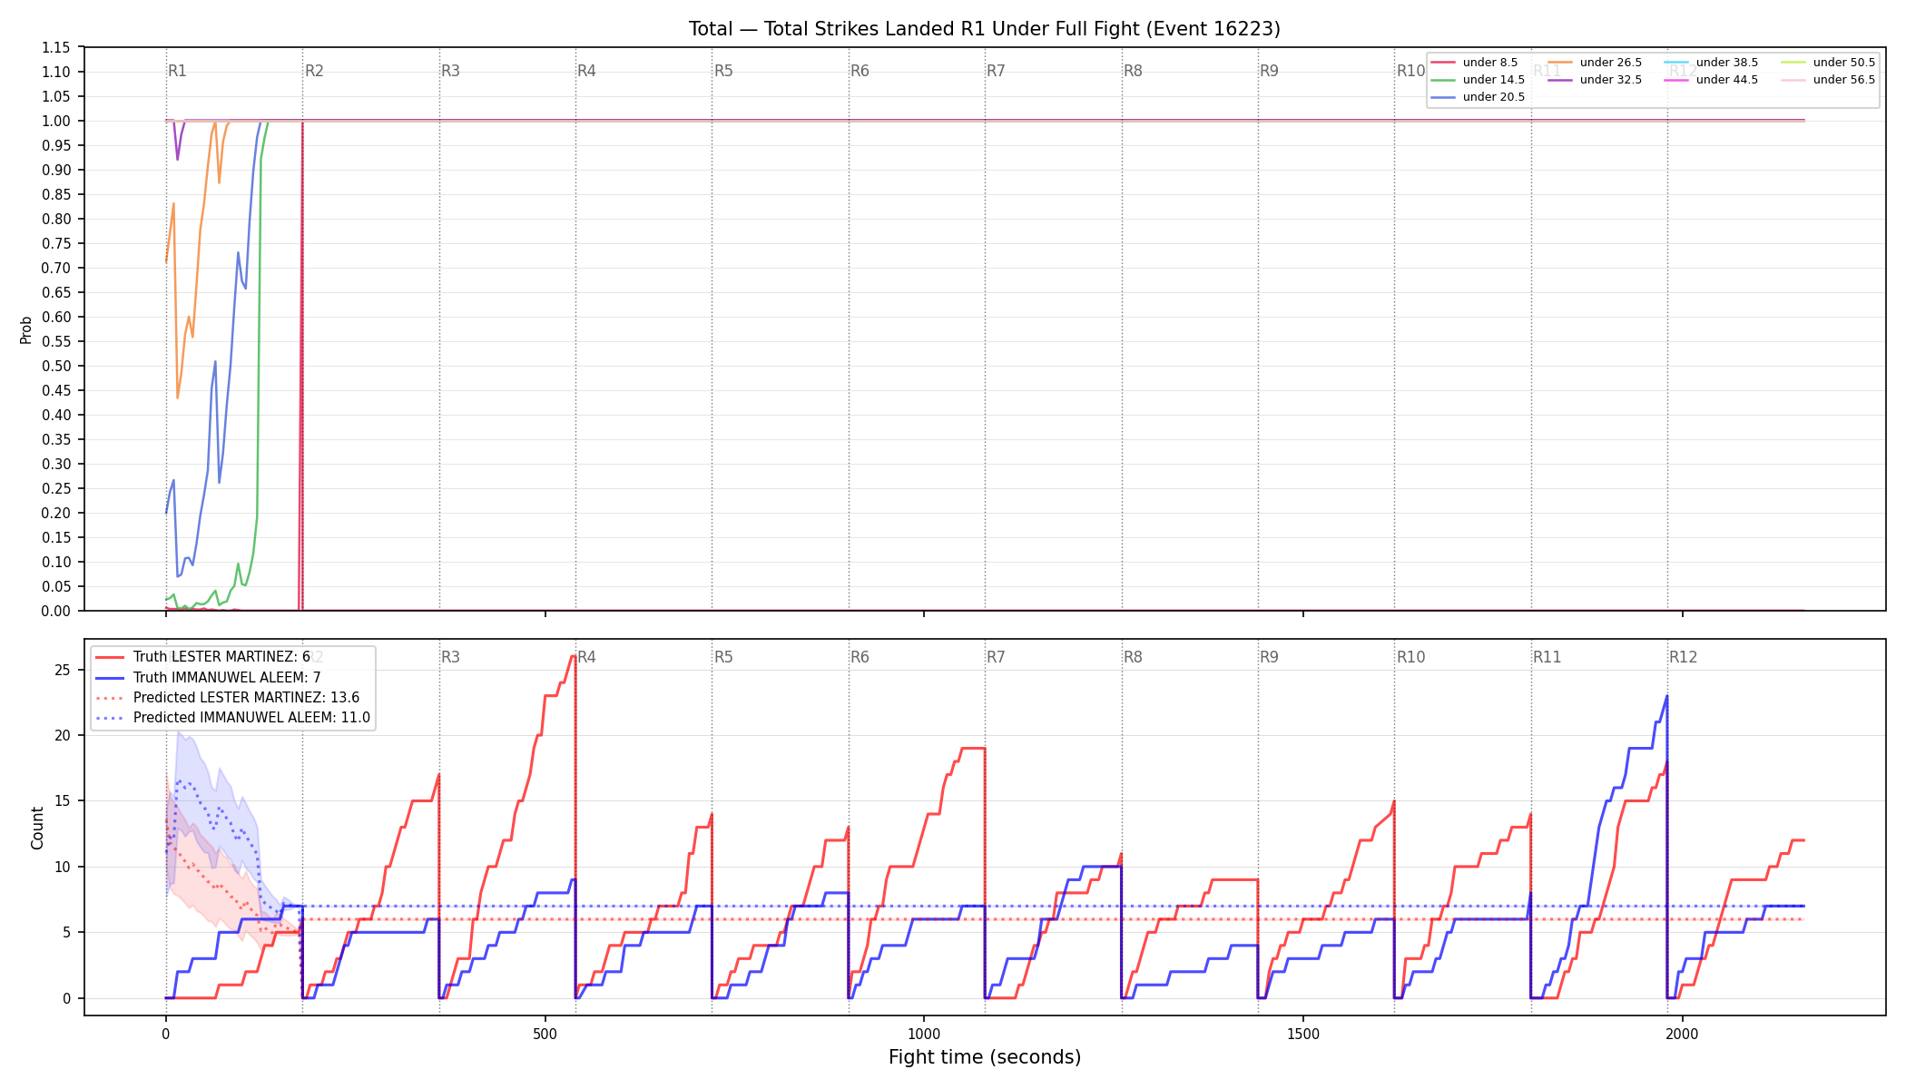Click R11 round label in the count chart
This screenshot has height=1089, width=1906.
tap(1547, 657)
